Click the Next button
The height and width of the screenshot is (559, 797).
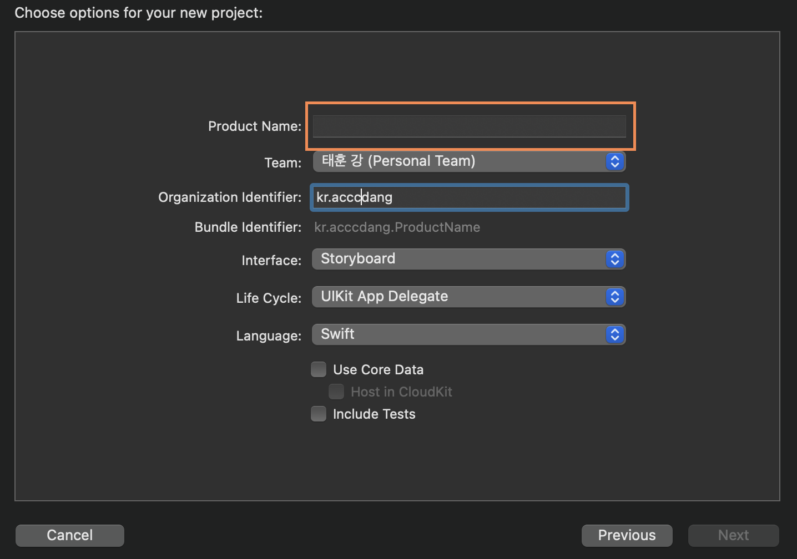point(733,535)
